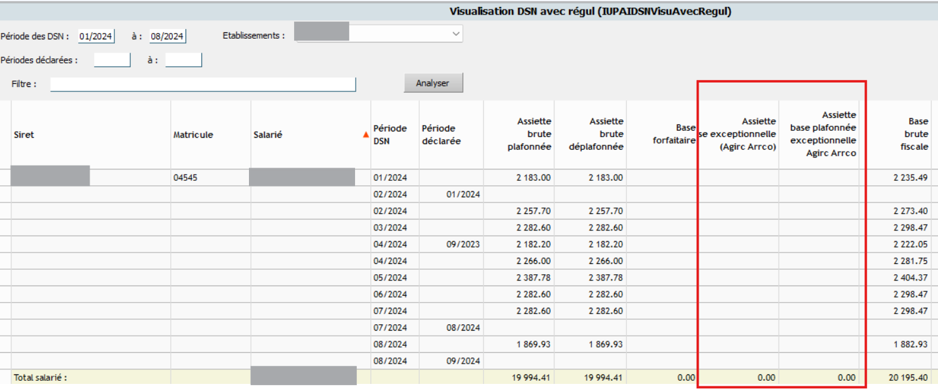Select matricule cell 04545
Viewport: 938px width, 389px height.
point(185,178)
